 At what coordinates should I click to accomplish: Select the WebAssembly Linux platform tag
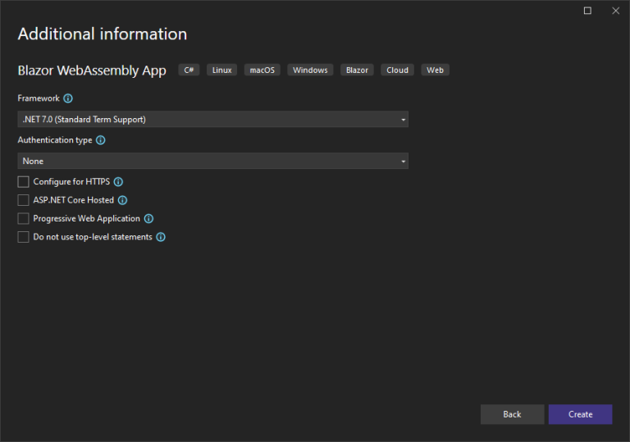(221, 71)
